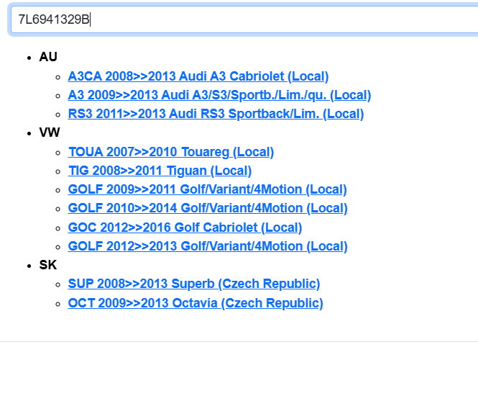Go to the TIG 2008>>2011 Tiguan link
This screenshot has width=478, height=396.
click(160, 171)
